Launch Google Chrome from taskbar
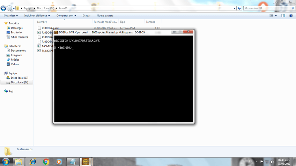 click(46, 162)
